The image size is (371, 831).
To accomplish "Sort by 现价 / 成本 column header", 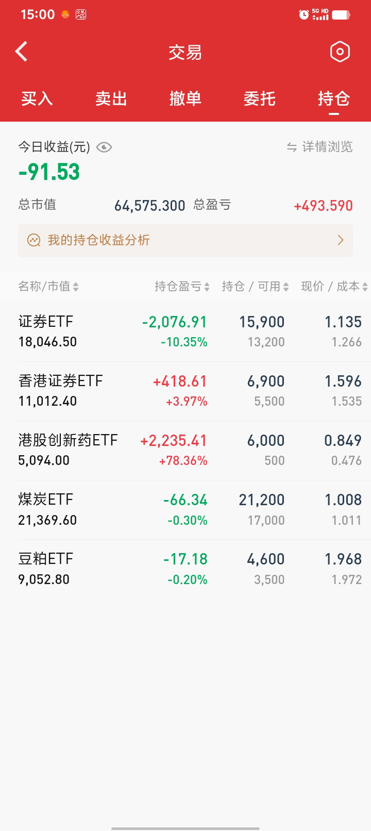I will coord(334,287).
